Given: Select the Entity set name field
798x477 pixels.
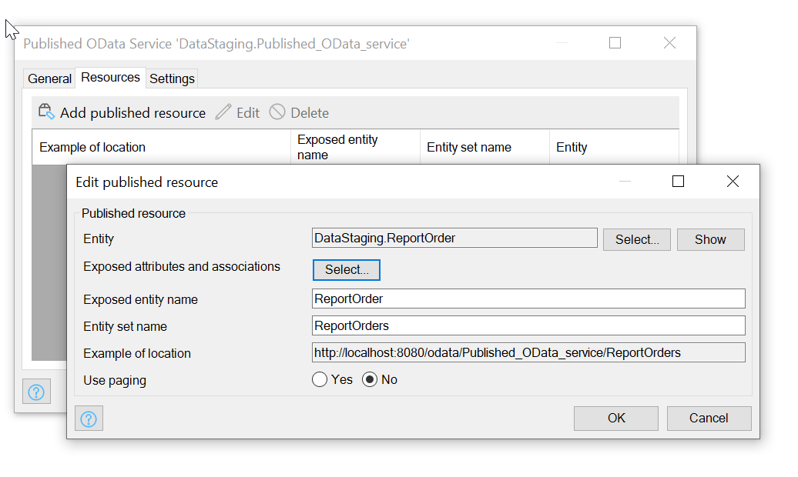Looking at the screenshot, I should point(528,325).
